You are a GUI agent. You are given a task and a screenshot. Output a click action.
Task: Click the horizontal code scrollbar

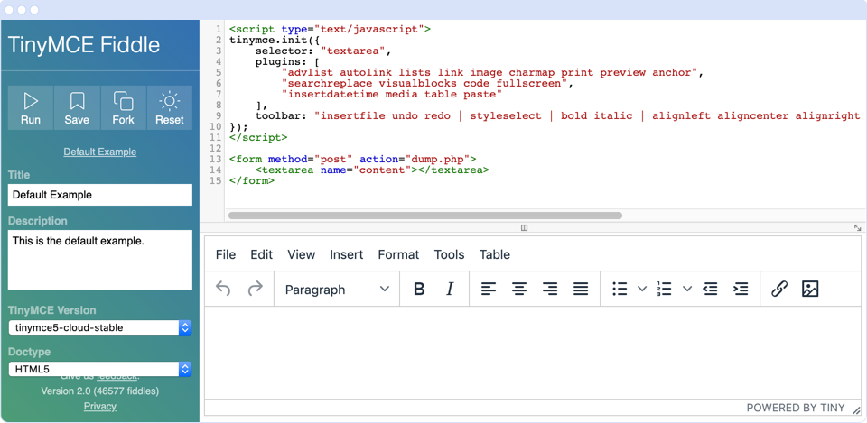point(425,216)
